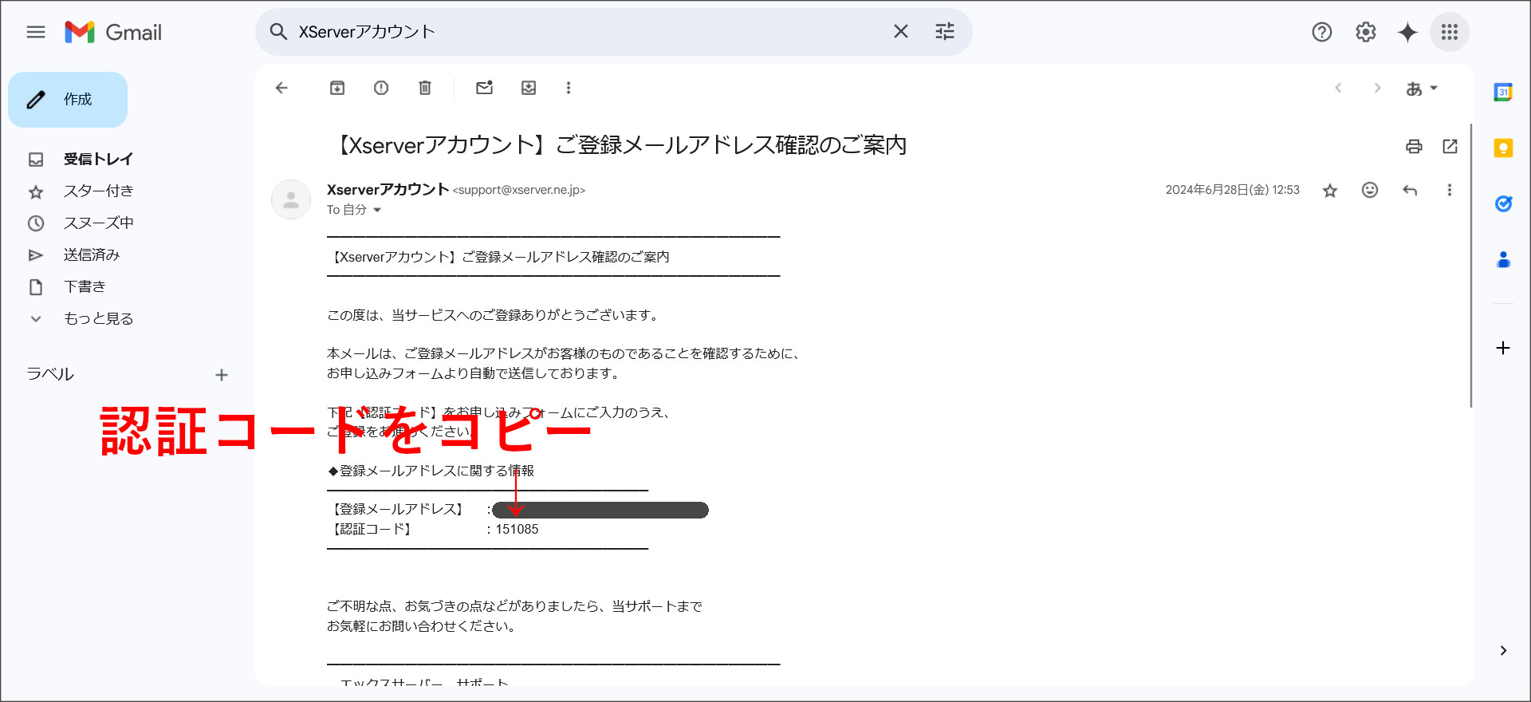Open Contacts side panel

(x=1503, y=260)
